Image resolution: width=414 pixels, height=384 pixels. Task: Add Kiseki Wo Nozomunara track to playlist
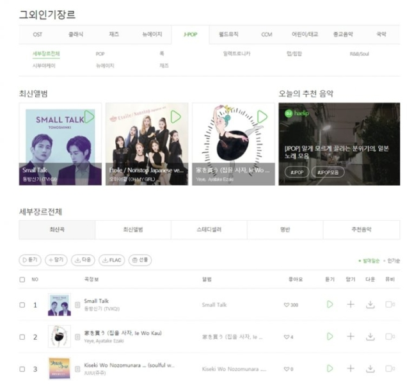[x=351, y=369]
